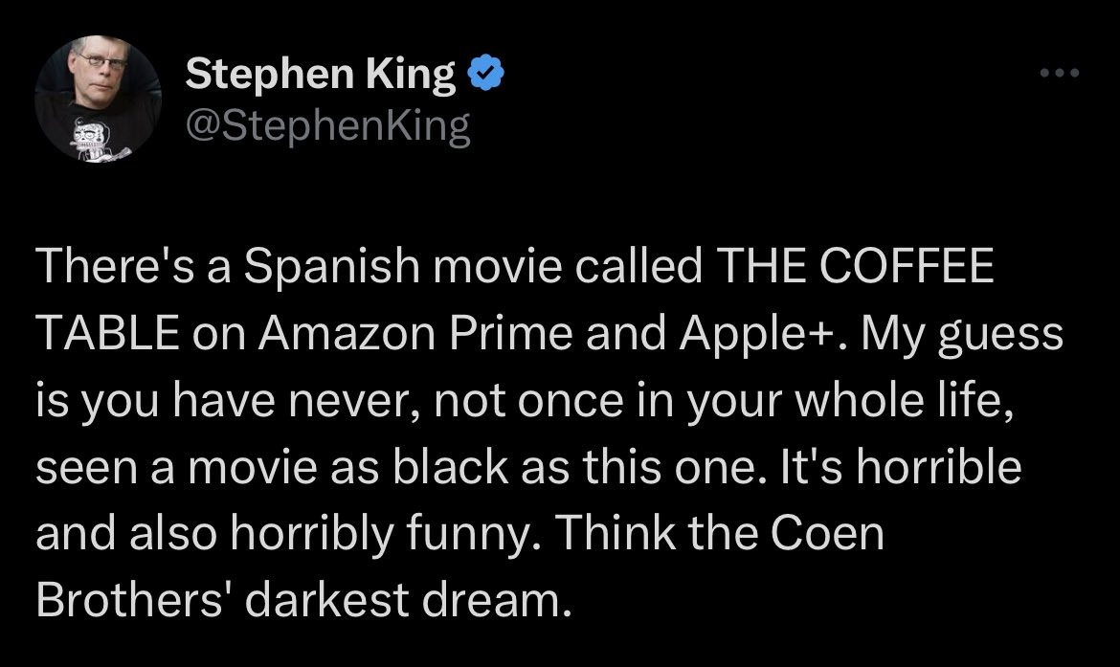Click the phrase darkest dream
Screen dimensions: 1120x667
[413, 600]
